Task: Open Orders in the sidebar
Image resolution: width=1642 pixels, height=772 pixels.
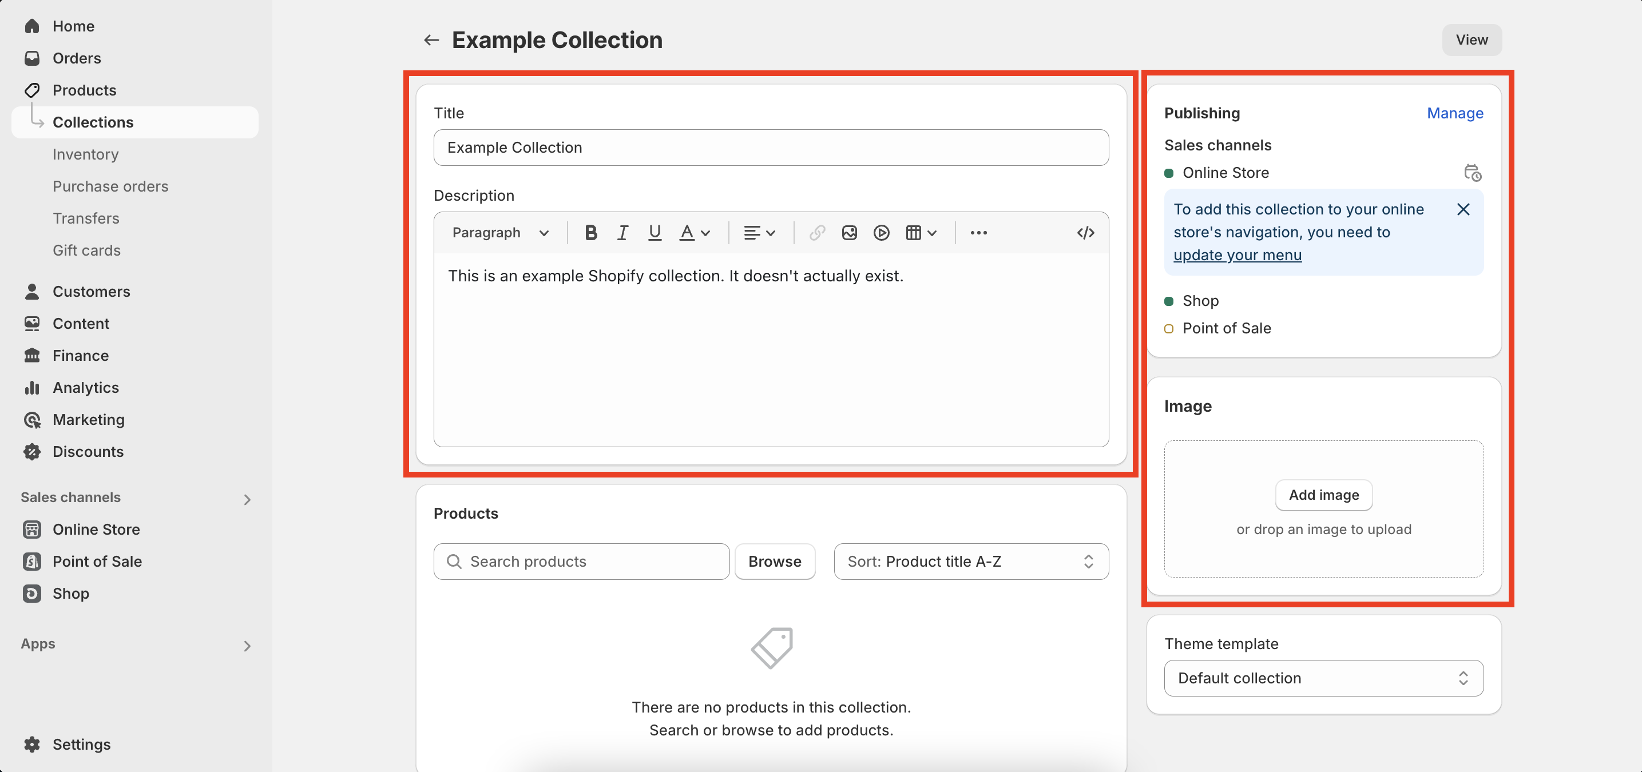Action: coord(77,58)
